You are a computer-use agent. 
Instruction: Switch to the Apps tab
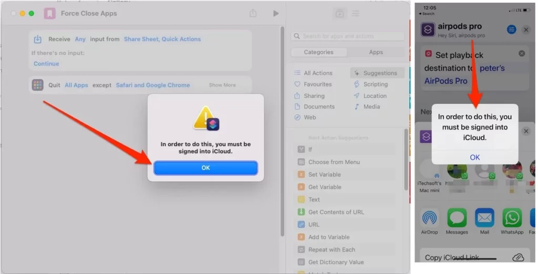pos(376,52)
